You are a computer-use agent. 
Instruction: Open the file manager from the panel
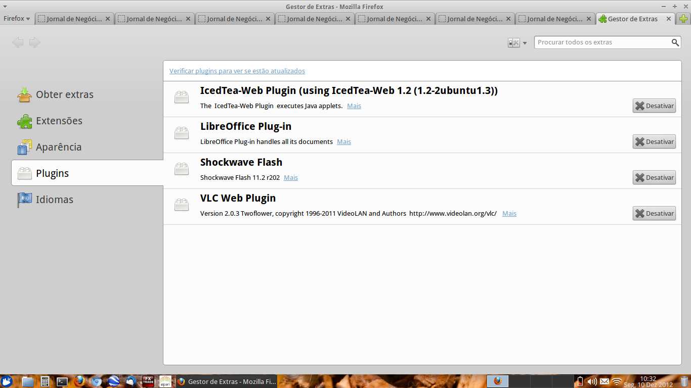(x=28, y=381)
